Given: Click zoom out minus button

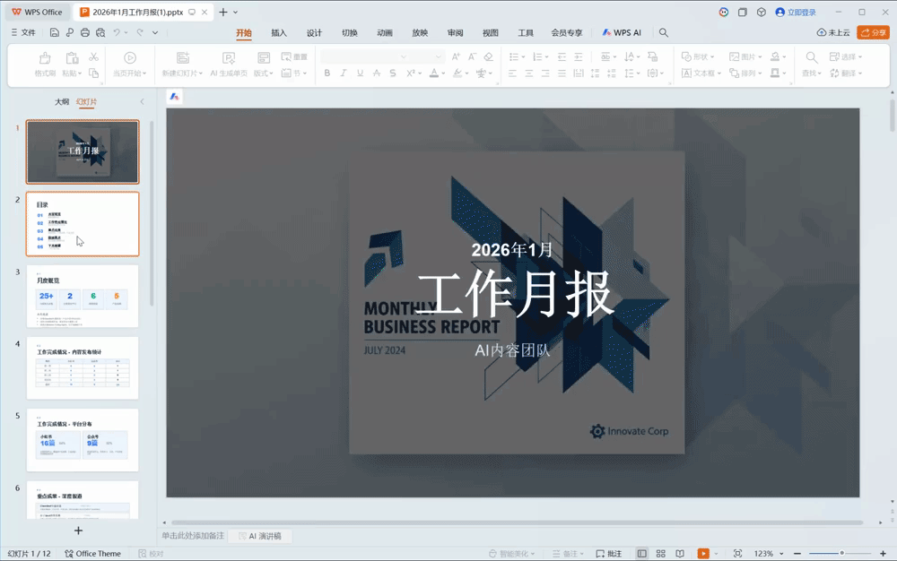Looking at the screenshot, I should [797, 553].
